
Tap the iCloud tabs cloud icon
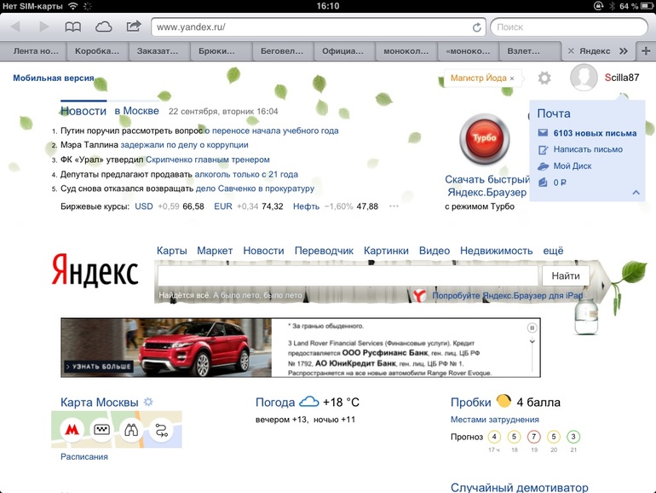[103, 27]
